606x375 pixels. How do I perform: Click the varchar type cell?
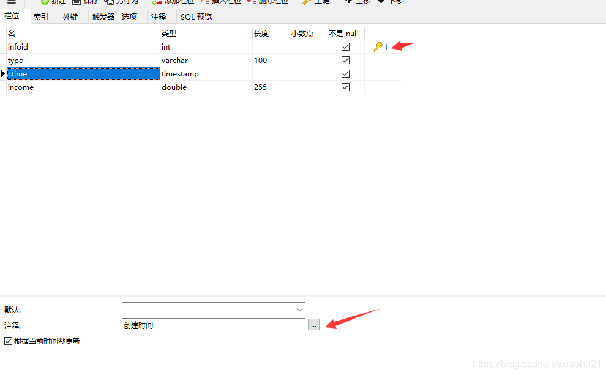pyautogui.click(x=206, y=60)
